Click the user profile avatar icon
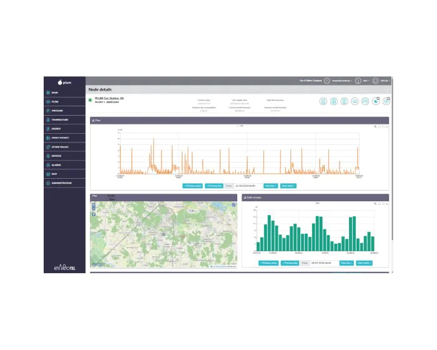The width and height of the screenshot is (437, 350). tap(327, 81)
